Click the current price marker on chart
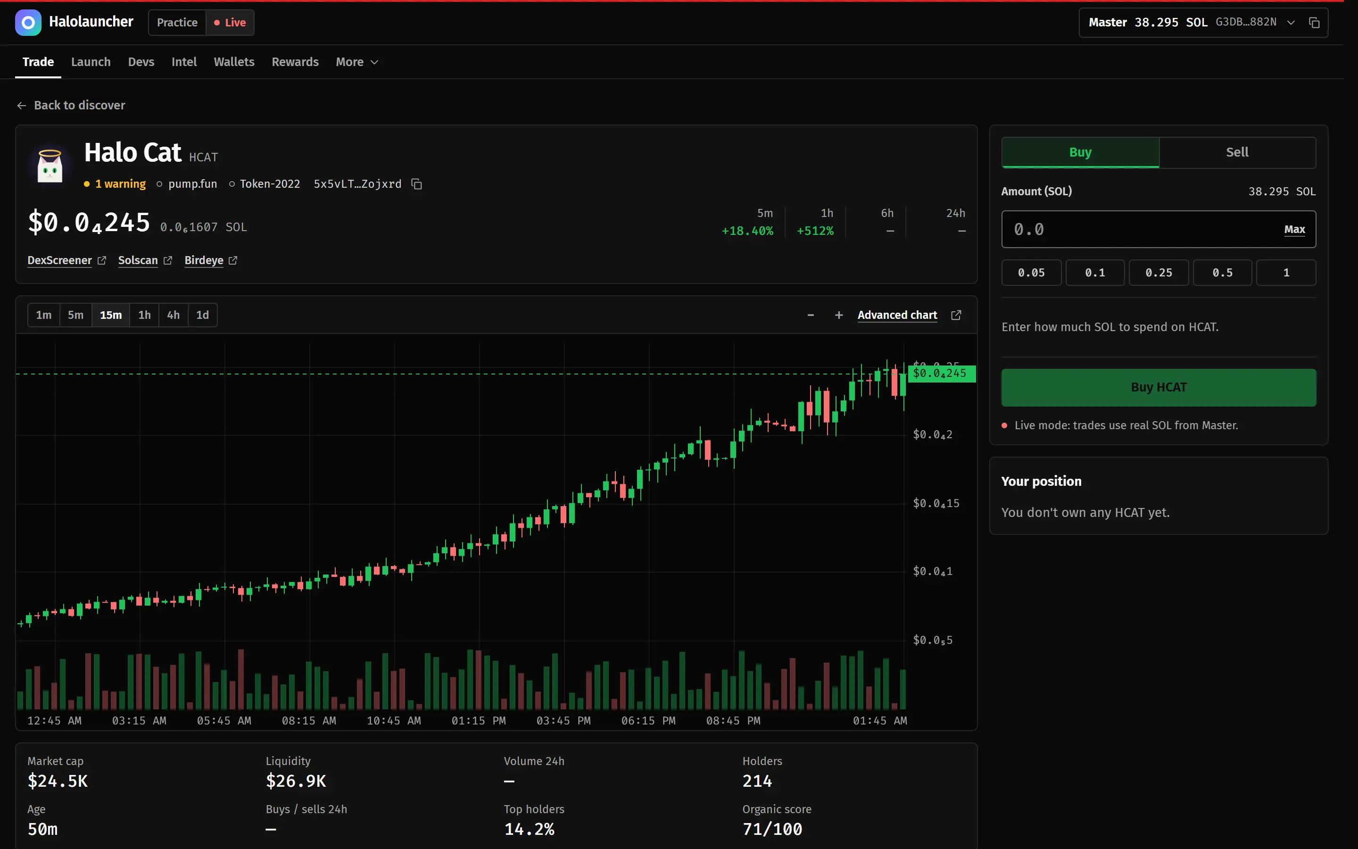The height and width of the screenshot is (849, 1358). [942, 374]
